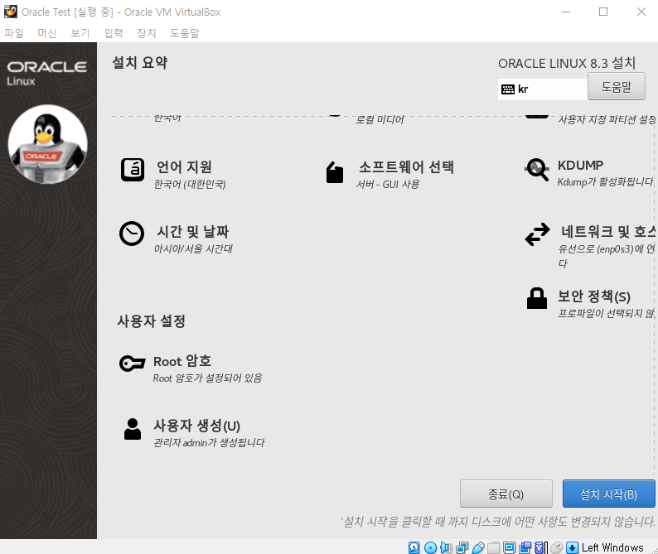Maximize the VirtualBox window
Screen dimensions: 658x554
pos(603,12)
